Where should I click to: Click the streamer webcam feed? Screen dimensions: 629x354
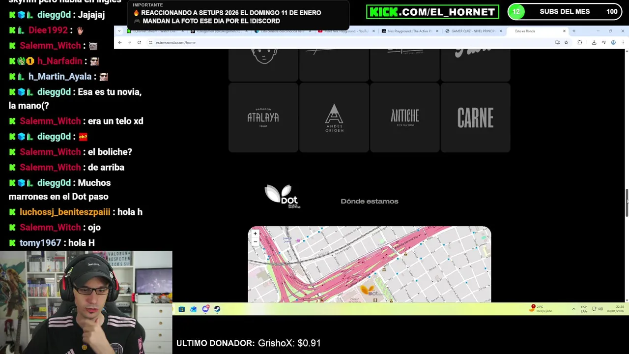pyautogui.click(x=86, y=302)
